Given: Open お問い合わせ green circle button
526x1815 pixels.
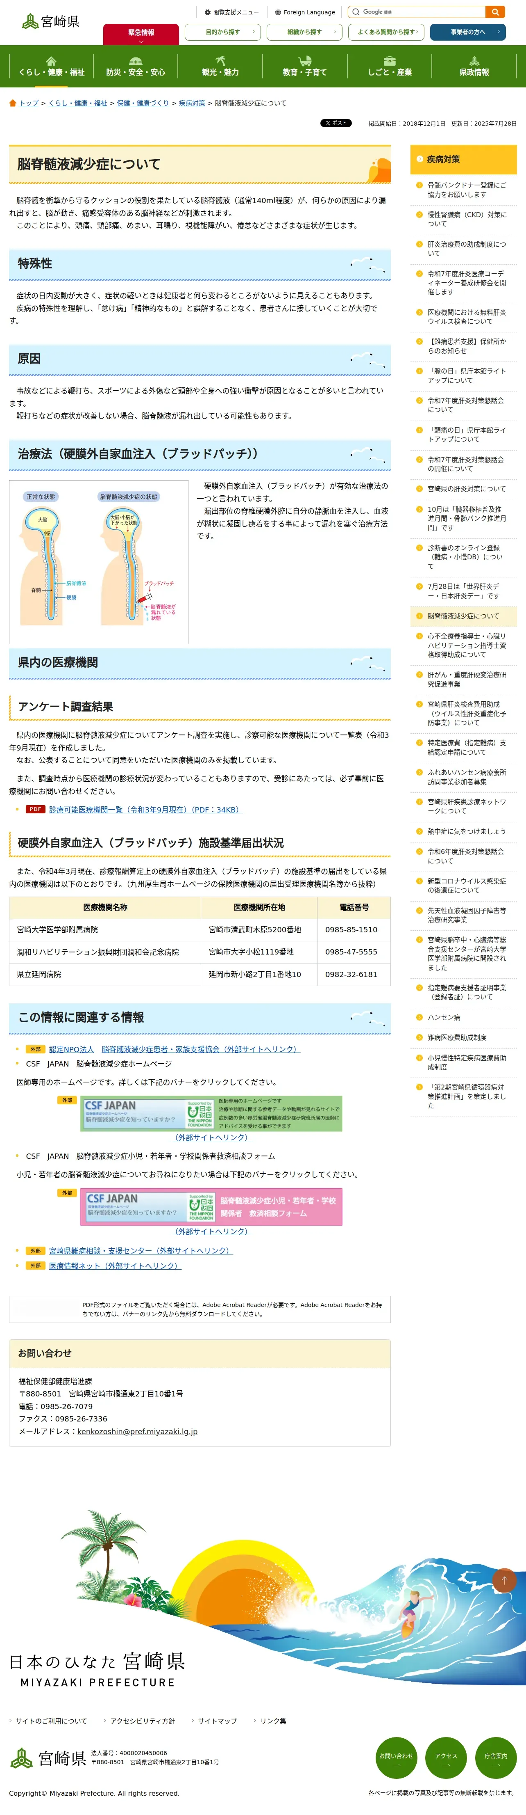Looking at the screenshot, I should (396, 1757).
